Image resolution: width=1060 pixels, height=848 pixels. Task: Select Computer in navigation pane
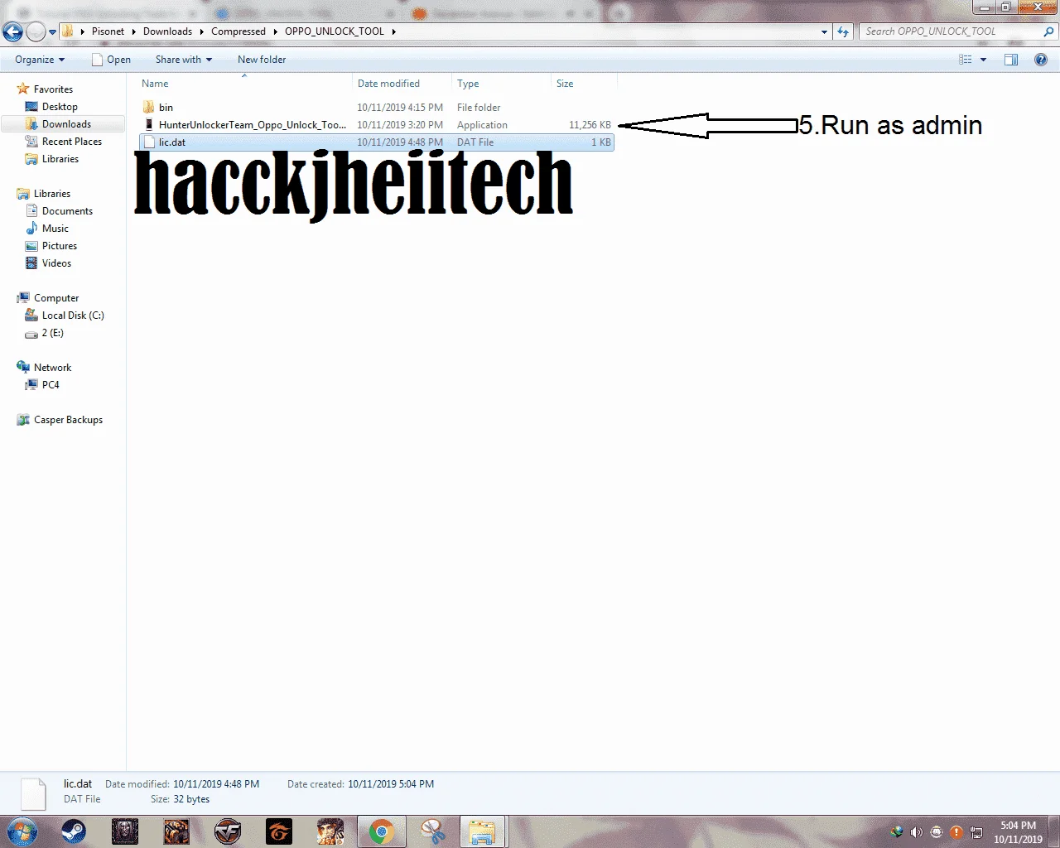click(56, 298)
